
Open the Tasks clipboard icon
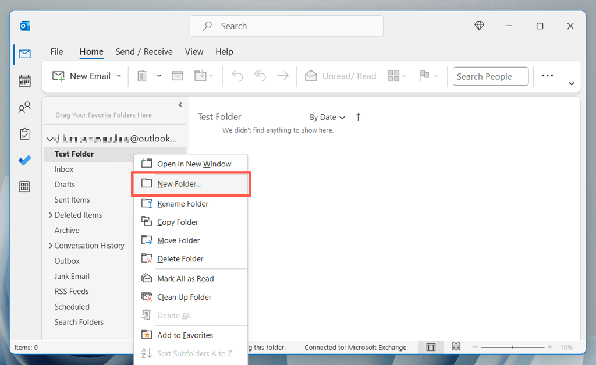[24, 134]
